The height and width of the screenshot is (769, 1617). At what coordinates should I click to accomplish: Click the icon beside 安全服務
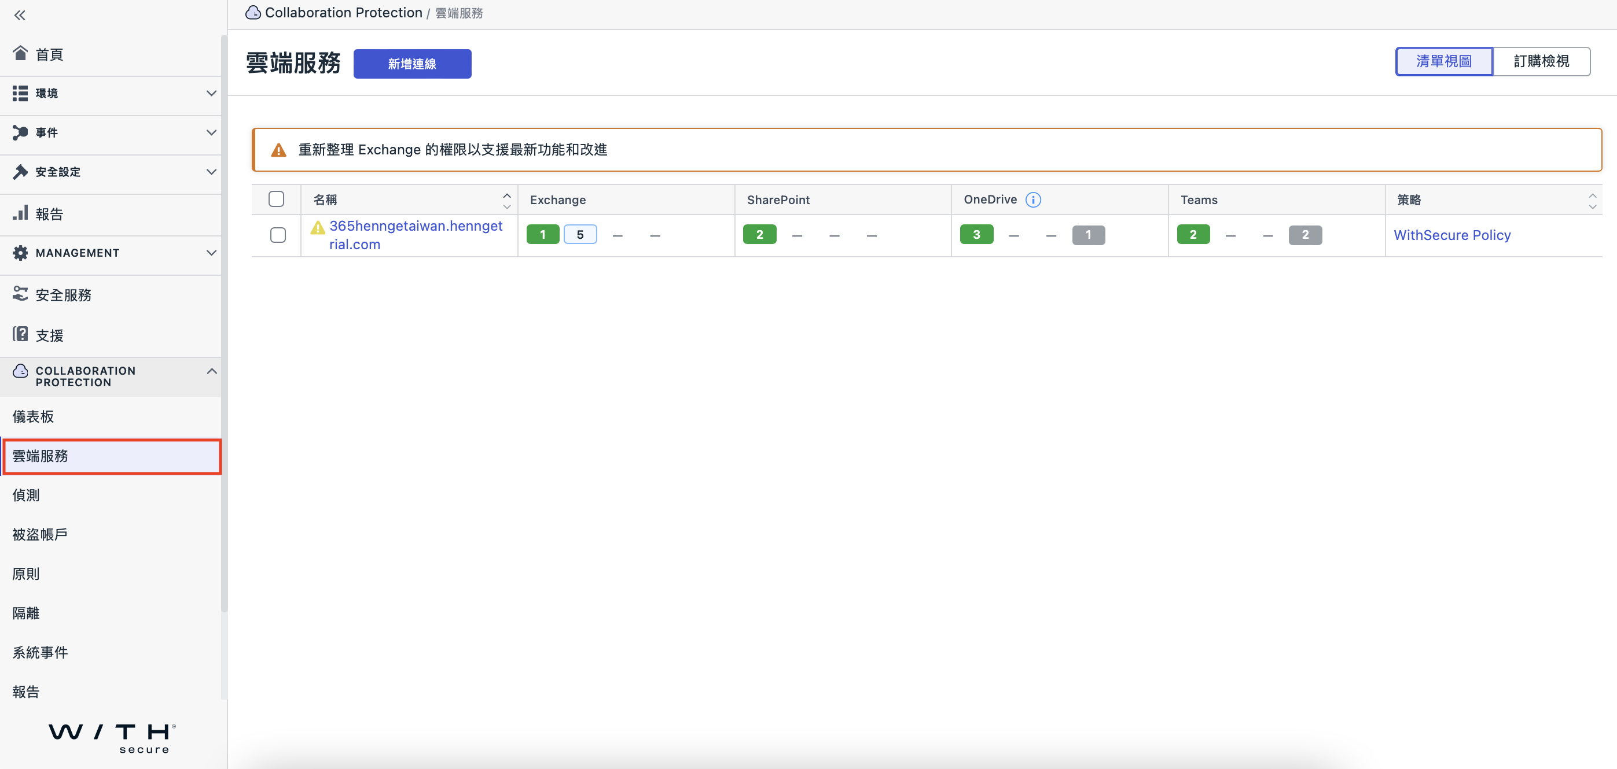tap(20, 294)
